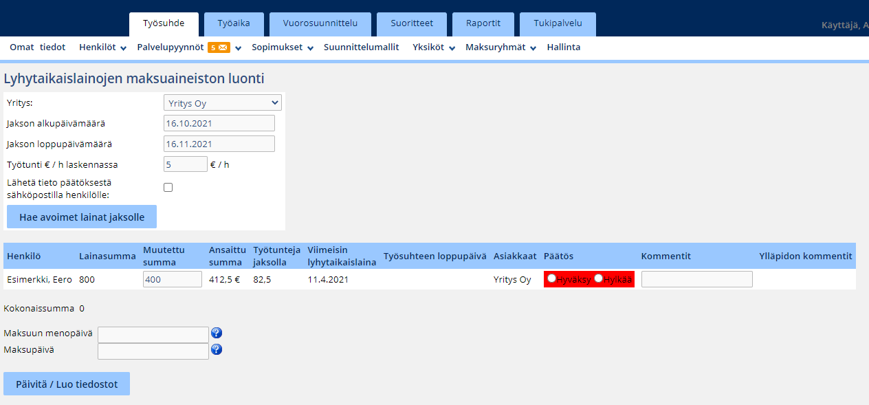
Task: Click the Työsuhteen loppupäivä column header
Action: point(435,256)
